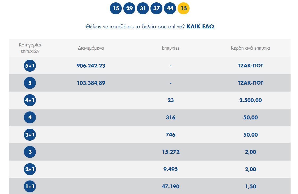298x194 pixels.
Task: Select the number 44 ball
Action: [170, 8]
